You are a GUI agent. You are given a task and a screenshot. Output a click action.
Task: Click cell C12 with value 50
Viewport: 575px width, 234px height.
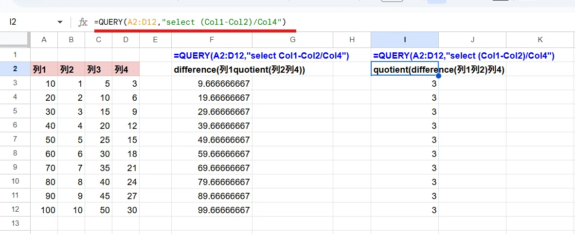click(98, 210)
